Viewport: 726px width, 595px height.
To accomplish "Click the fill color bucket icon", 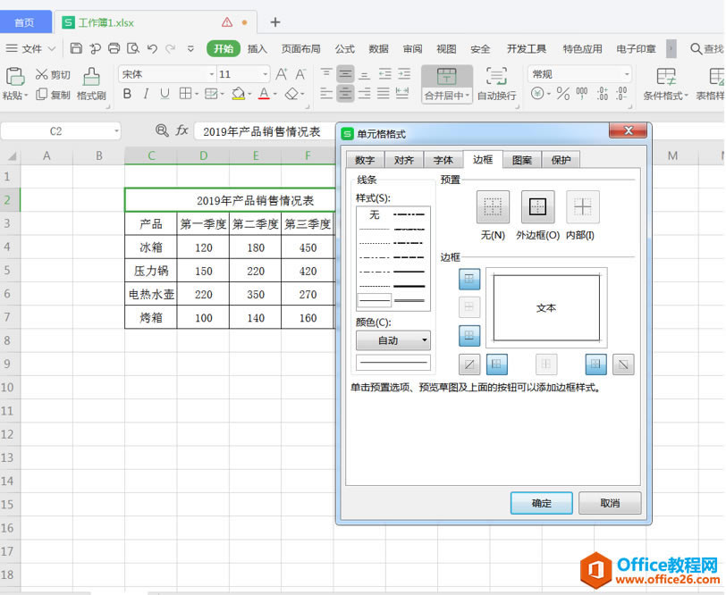I will point(238,94).
